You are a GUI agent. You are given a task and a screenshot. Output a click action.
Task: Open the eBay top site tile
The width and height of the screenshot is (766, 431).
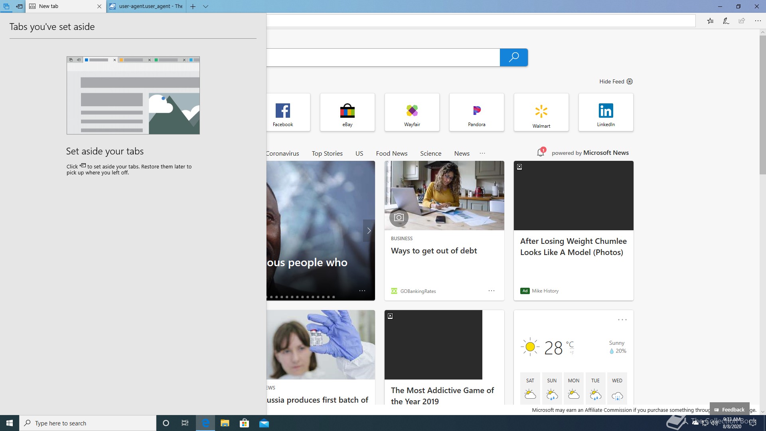pos(347,112)
